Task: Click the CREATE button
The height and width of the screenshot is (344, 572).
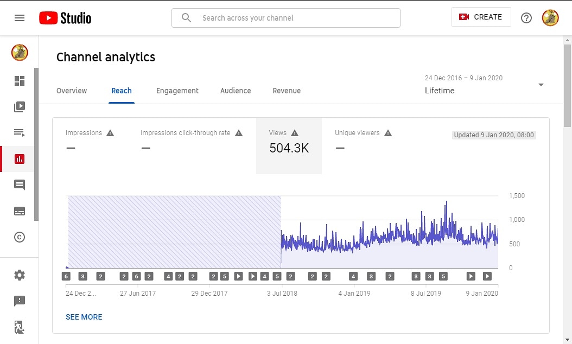Action: (481, 17)
